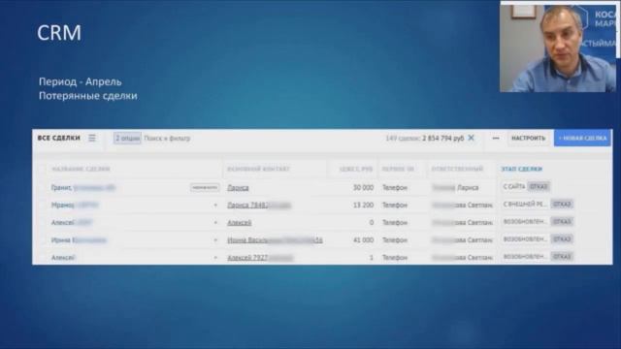
Task: Open the Мрамор deal
Action: click(x=75, y=205)
